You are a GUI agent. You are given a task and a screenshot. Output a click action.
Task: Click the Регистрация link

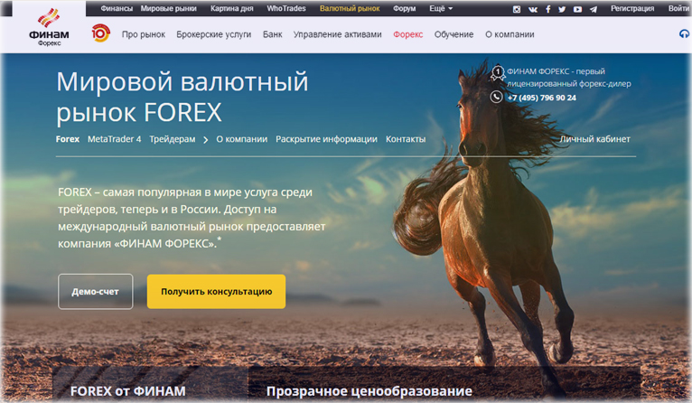[632, 8]
